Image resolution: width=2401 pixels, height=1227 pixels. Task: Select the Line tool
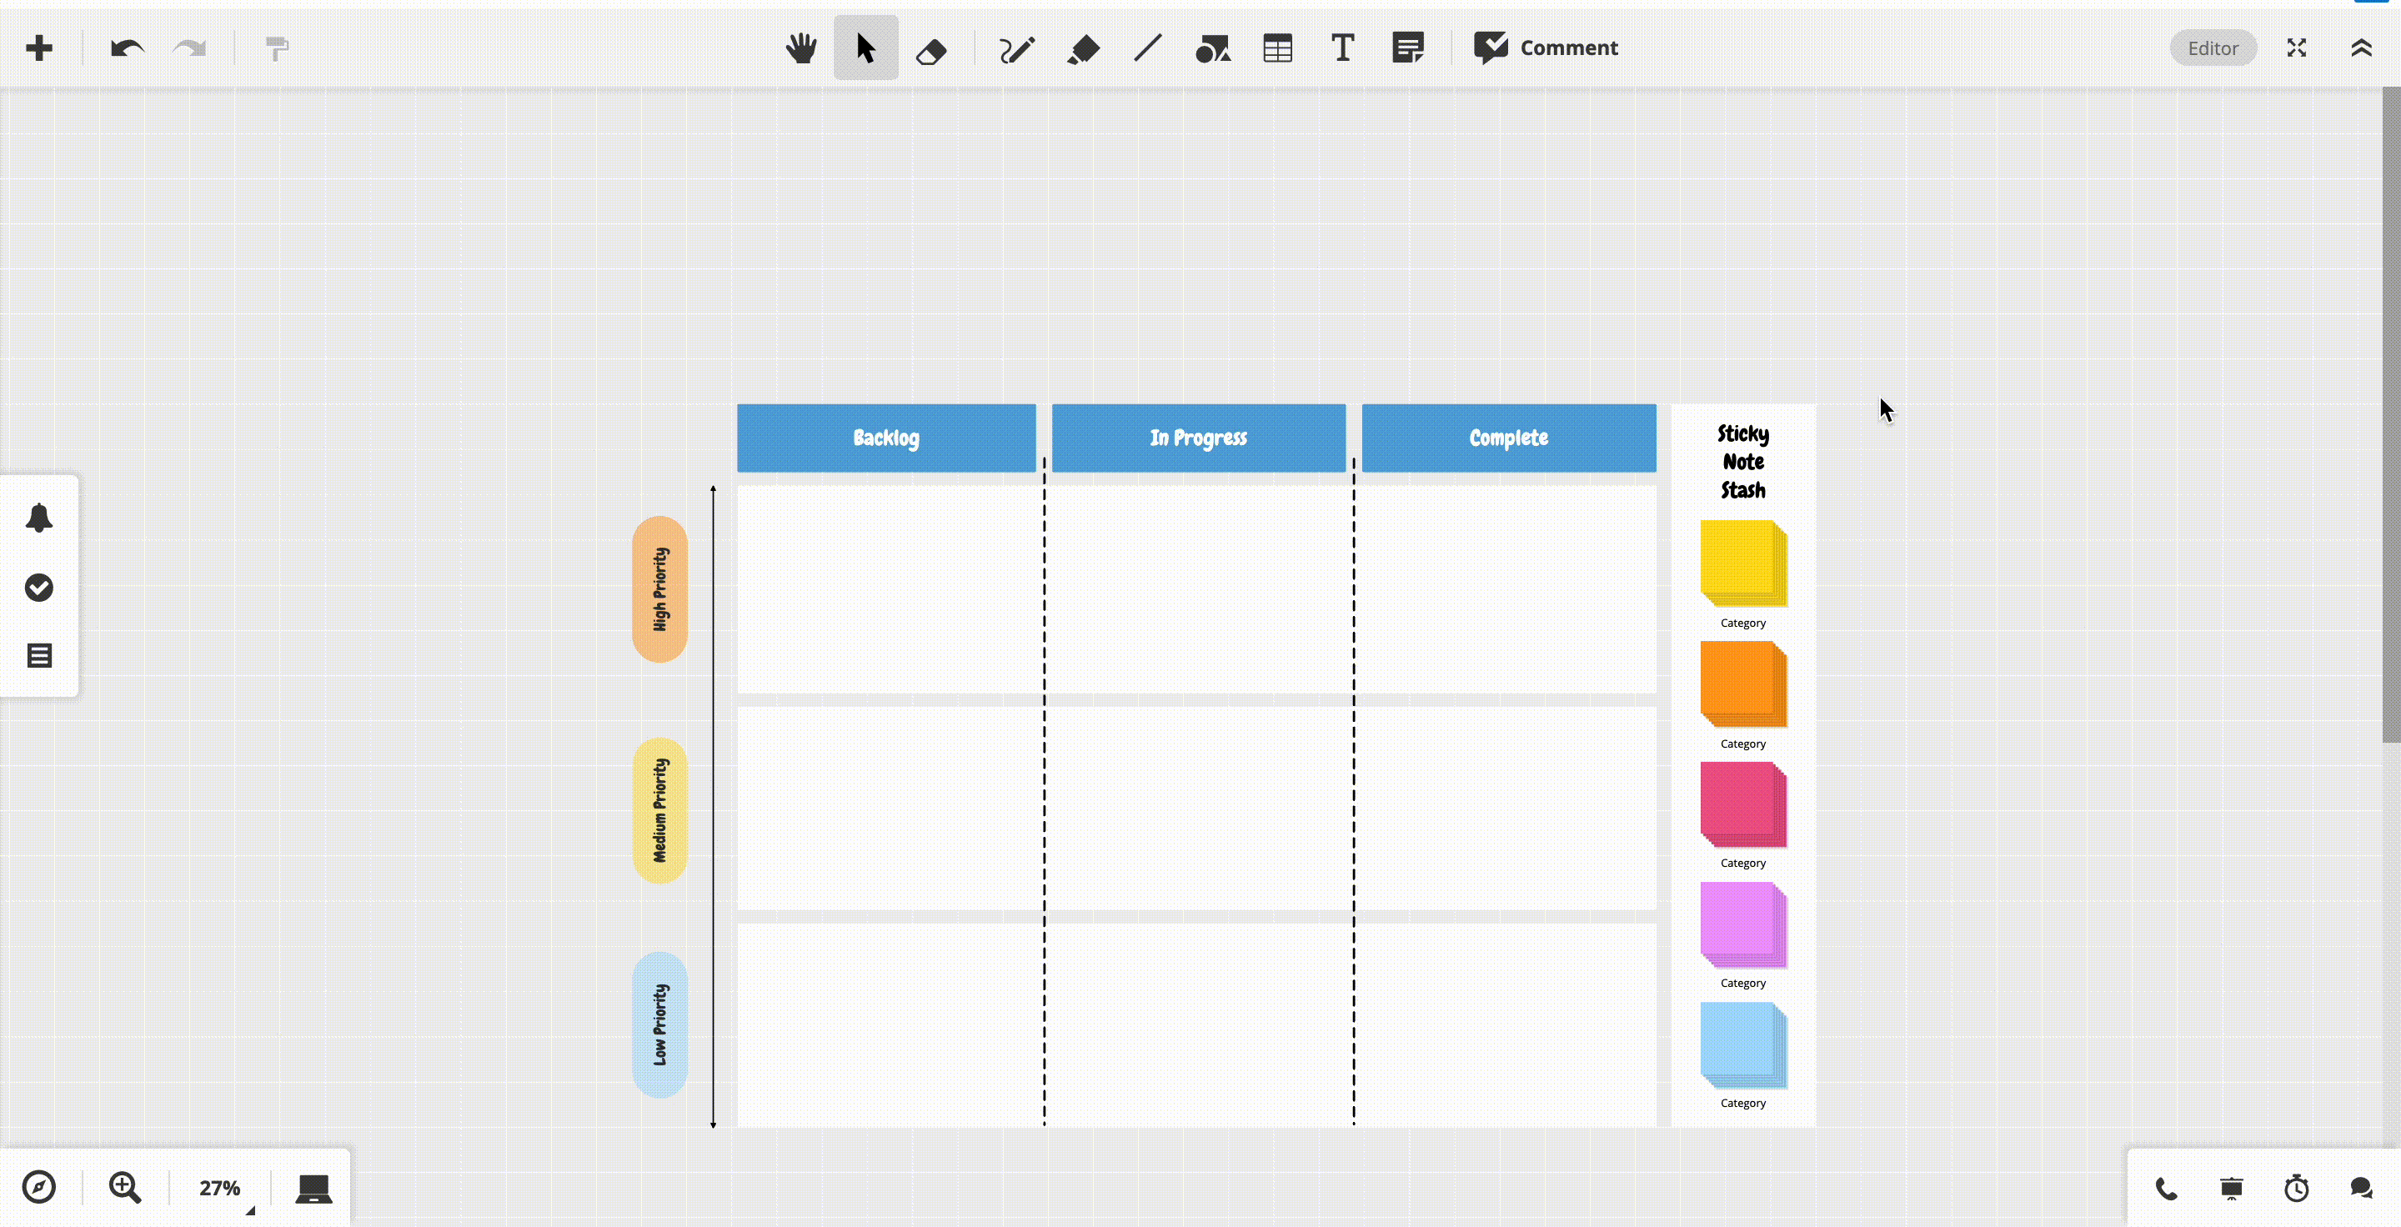coord(1147,48)
